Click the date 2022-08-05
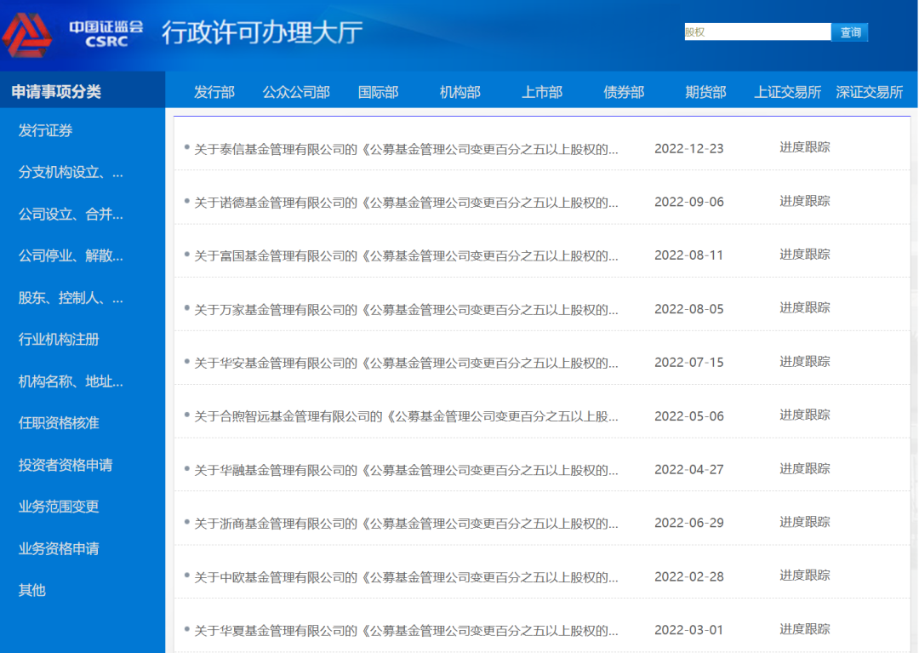The image size is (919, 653). click(689, 309)
